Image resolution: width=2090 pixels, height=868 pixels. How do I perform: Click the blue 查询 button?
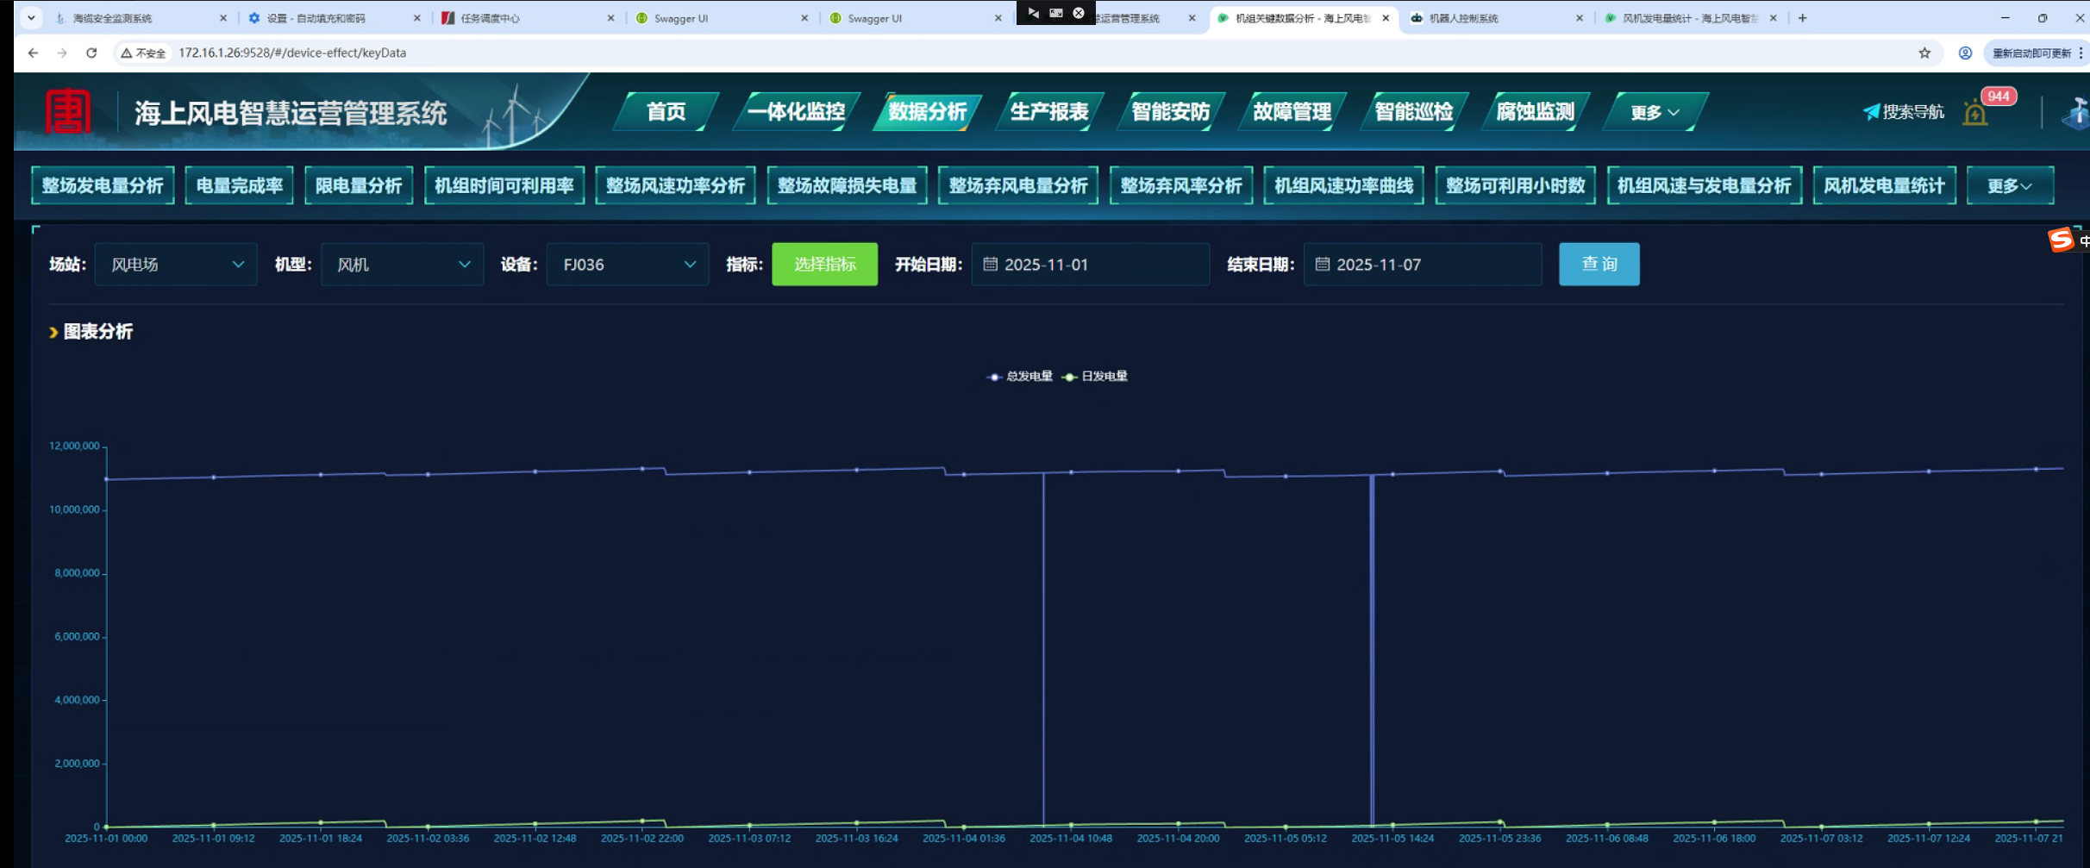click(1599, 265)
